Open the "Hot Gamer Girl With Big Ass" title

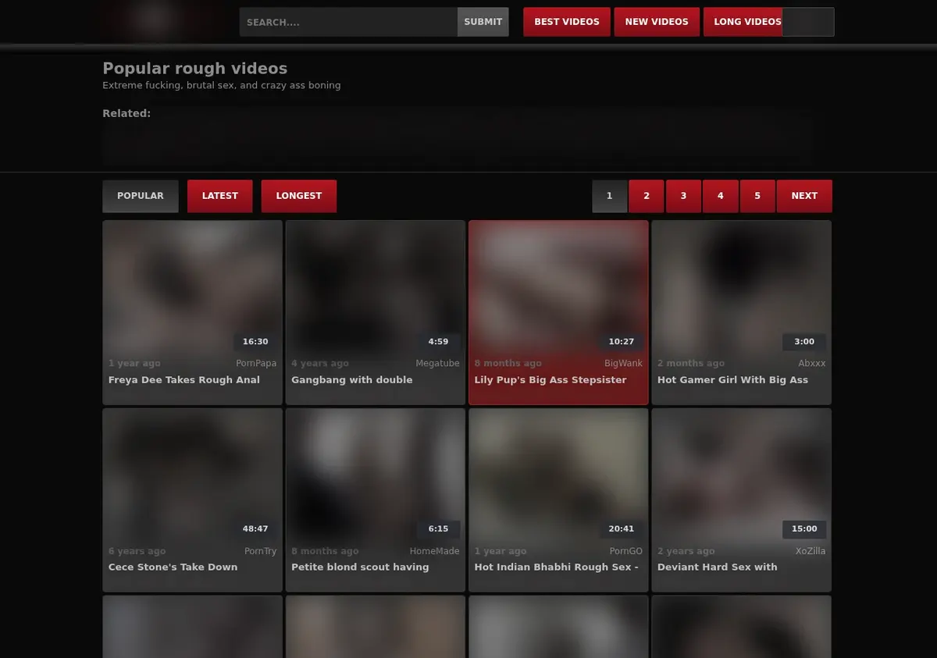[x=732, y=379]
